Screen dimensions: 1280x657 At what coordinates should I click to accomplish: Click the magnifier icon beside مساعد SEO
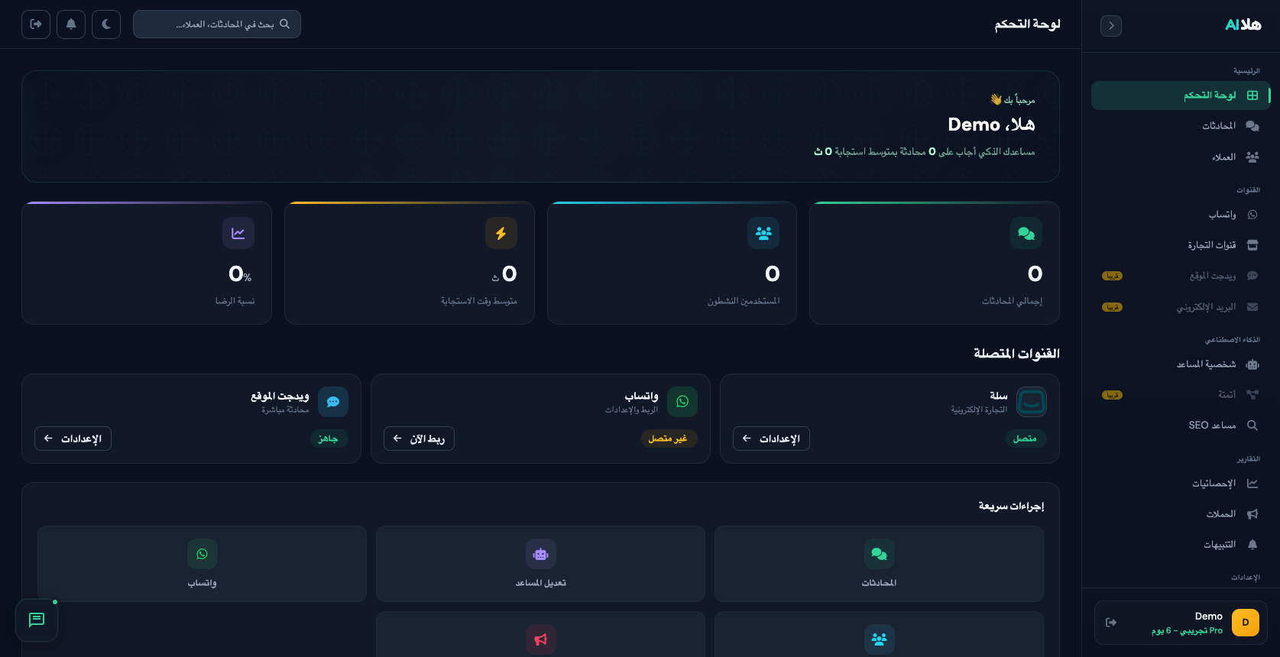tap(1252, 426)
